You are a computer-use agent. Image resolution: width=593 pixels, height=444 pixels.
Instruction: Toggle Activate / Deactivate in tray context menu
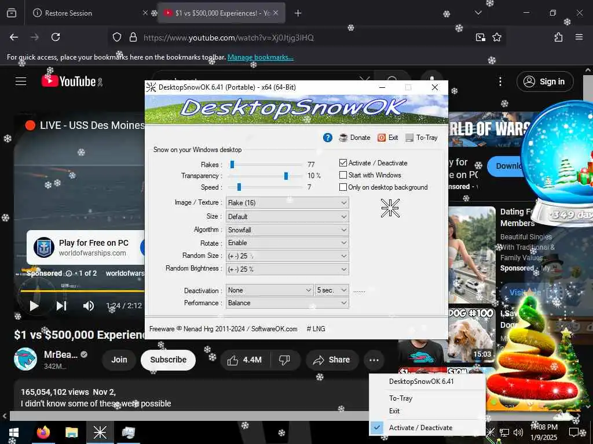tap(427, 427)
